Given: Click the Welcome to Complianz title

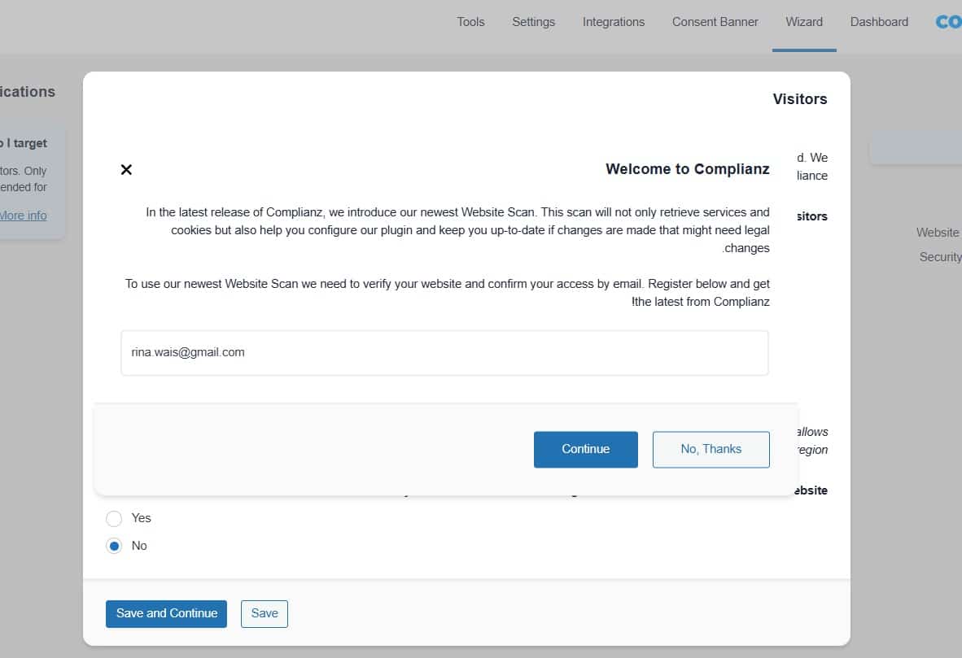Looking at the screenshot, I should (687, 169).
